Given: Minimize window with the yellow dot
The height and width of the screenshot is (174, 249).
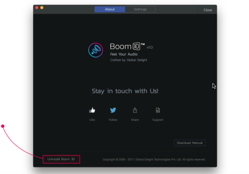Looking at the screenshot, I should click(42, 8).
